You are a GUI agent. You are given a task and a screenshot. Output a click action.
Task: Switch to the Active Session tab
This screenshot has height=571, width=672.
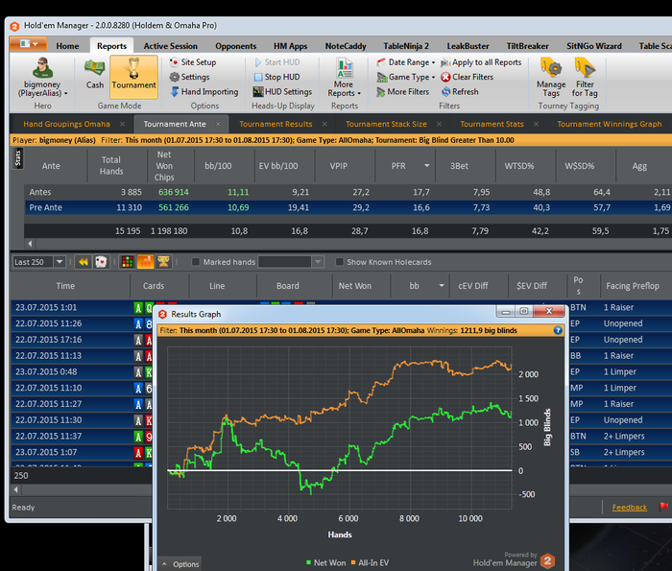coord(170,46)
